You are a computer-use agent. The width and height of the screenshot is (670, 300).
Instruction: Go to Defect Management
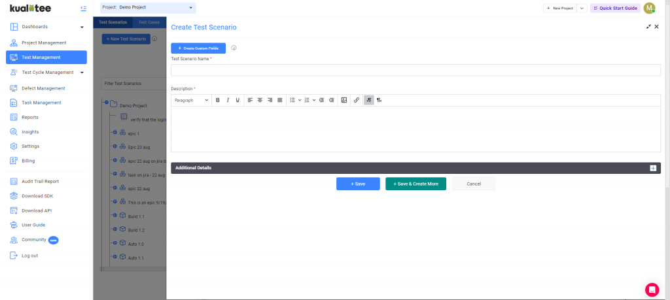tap(43, 88)
